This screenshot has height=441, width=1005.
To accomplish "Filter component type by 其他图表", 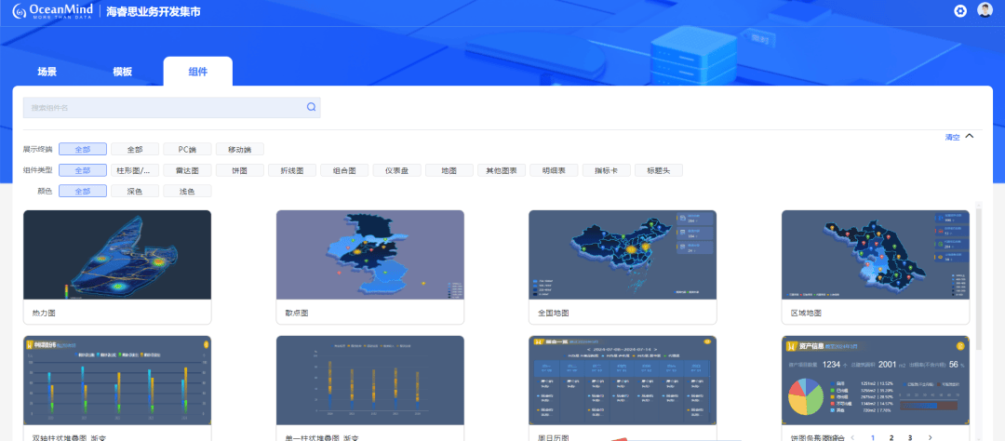I will tap(502, 170).
